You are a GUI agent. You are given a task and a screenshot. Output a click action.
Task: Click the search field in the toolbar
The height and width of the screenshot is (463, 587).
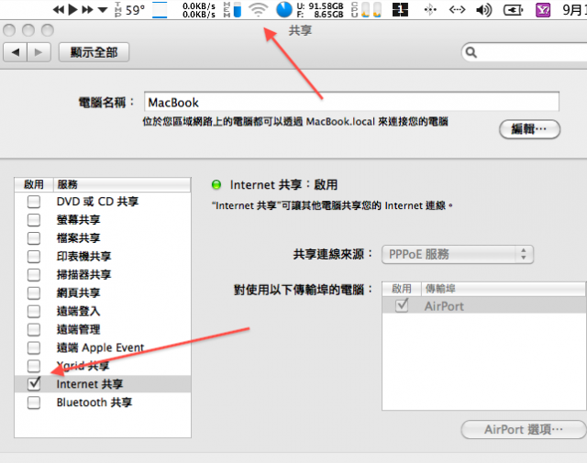524,52
